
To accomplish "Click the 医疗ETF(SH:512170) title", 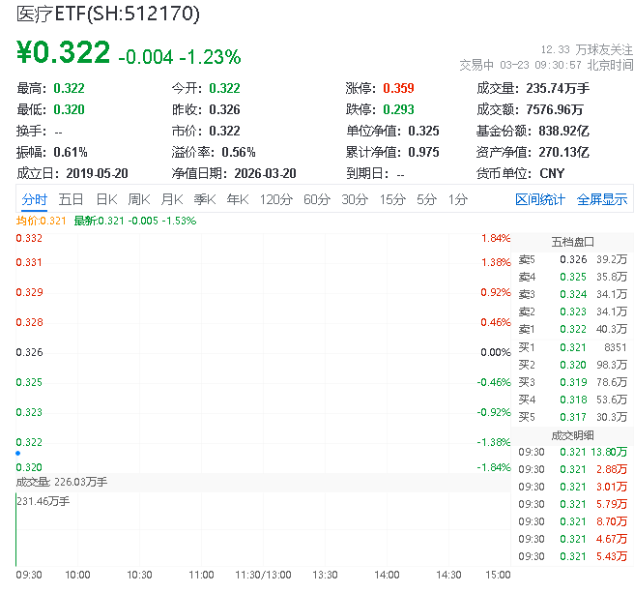I will pos(108,14).
